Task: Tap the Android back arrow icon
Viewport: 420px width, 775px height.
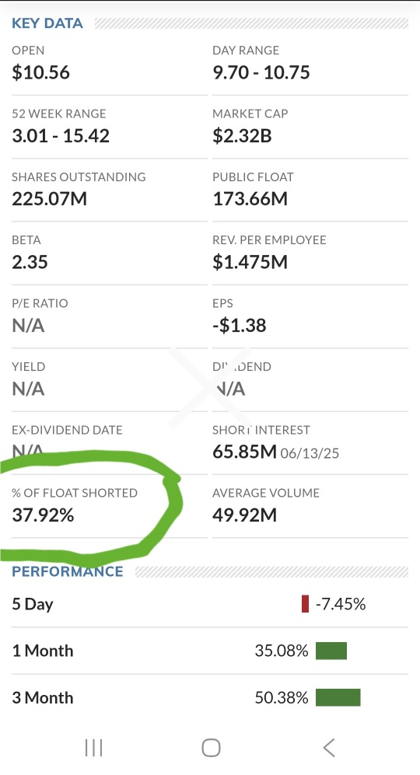Action: pos(329,748)
